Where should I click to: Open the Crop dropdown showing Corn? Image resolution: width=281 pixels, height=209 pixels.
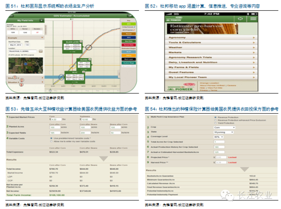(224, 128)
